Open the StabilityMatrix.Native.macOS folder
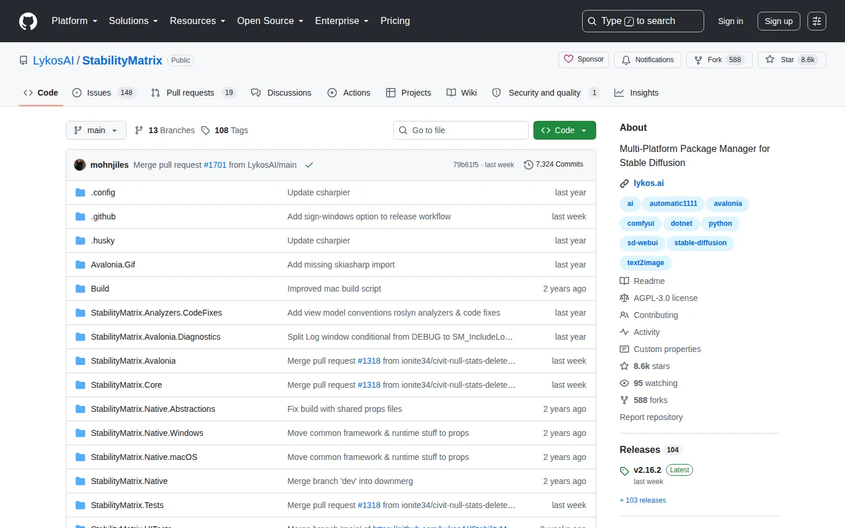845x528 pixels. pos(144,457)
